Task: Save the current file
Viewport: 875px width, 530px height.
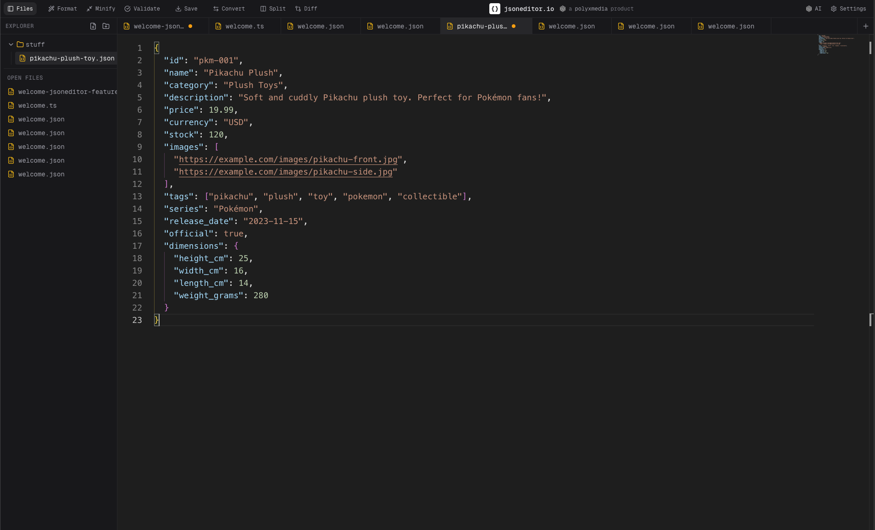Action: pyautogui.click(x=186, y=8)
